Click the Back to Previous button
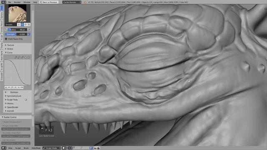This screenshot has height=150, width=267. click(49, 2)
